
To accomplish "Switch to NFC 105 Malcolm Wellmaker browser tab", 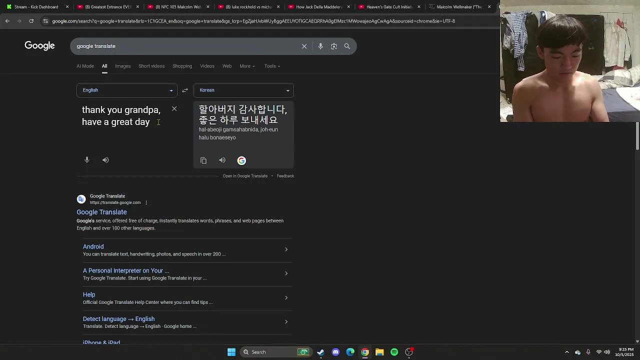I will (x=180, y=7).
